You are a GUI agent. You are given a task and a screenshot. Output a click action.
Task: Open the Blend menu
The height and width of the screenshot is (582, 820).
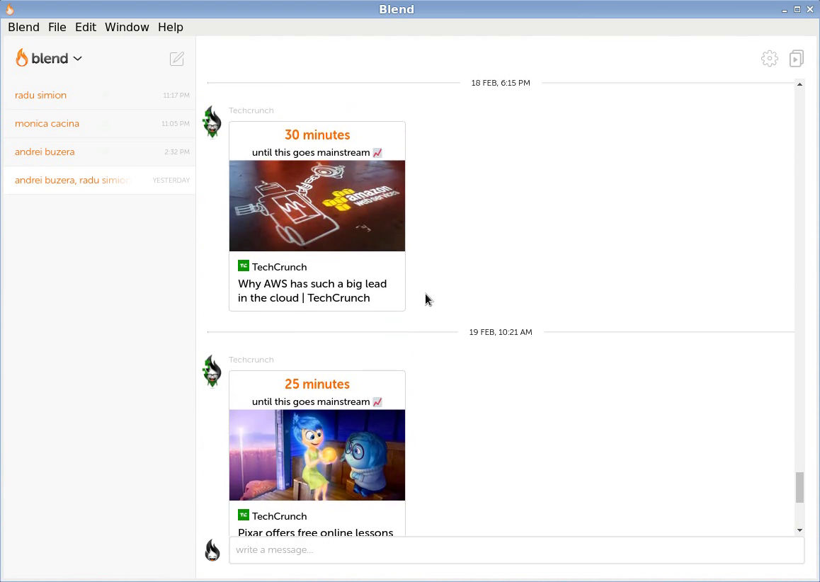(x=23, y=27)
